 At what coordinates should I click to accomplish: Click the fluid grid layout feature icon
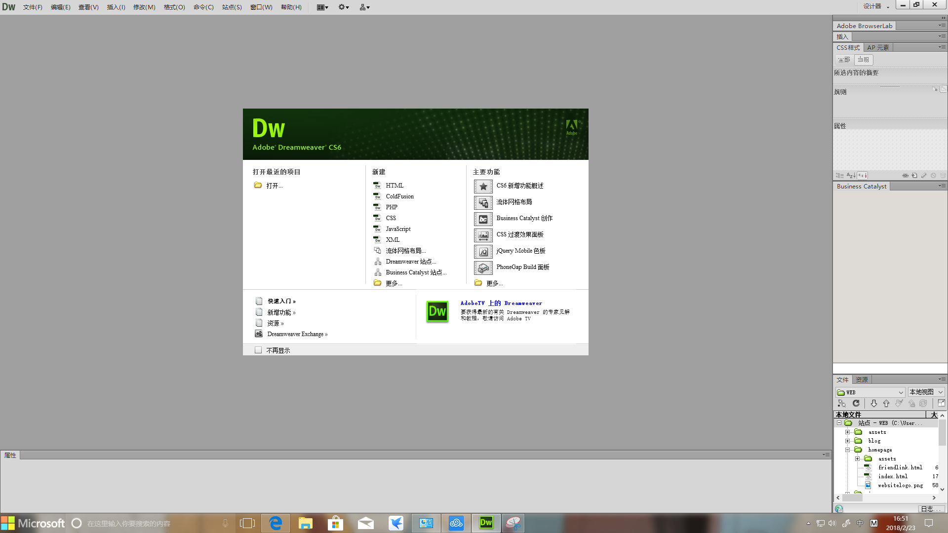[483, 202]
